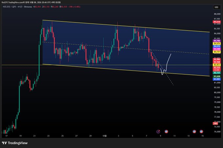Image resolution: width=223 pixels, height=148 pixels.
Task: Click the high value 83,103 in the legend
Action: [x=46, y=7]
